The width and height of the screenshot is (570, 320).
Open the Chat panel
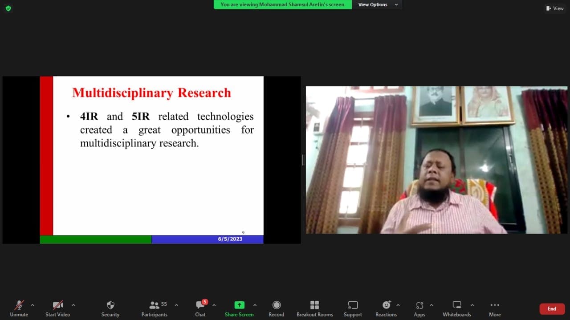tap(200, 308)
